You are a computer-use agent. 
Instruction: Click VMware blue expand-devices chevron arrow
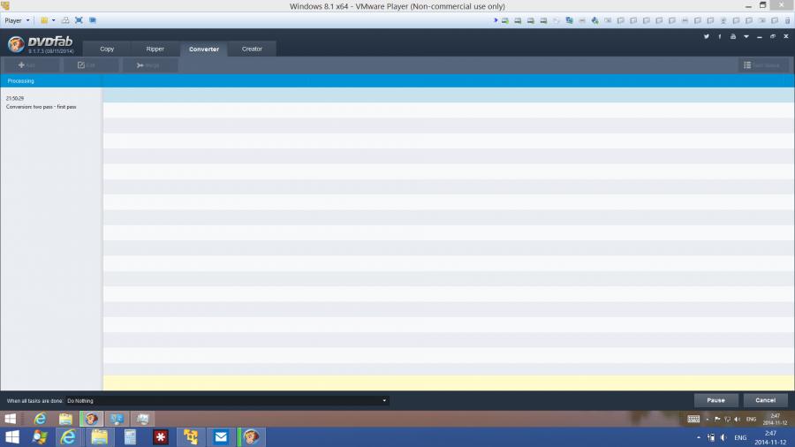[x=496, y=20]
